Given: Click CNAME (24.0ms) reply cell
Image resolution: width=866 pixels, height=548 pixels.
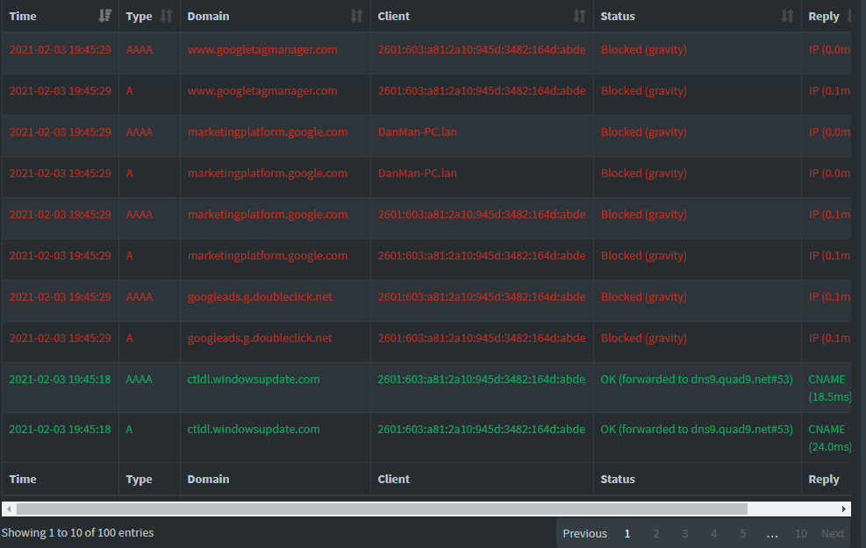Looking at the screenshot, I should click(829, 438).
